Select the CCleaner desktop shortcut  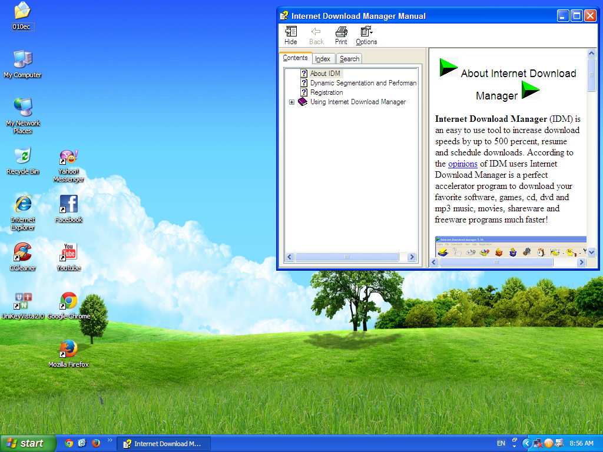pyautogui.click(x=23, y=257)
